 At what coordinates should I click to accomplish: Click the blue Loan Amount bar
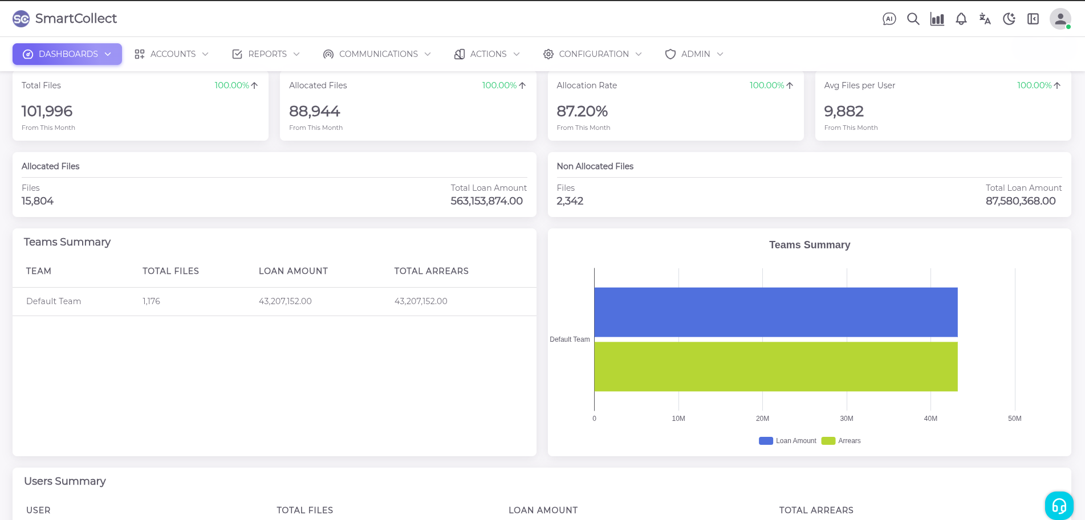775,312
